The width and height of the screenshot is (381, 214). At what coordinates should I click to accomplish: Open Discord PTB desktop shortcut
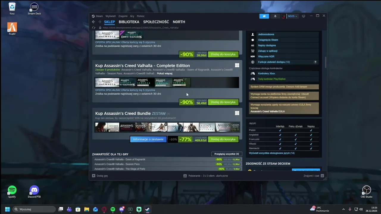[34, 192]
